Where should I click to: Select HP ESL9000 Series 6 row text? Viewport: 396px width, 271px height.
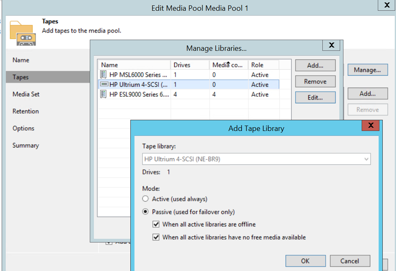(x=139, y=94)
